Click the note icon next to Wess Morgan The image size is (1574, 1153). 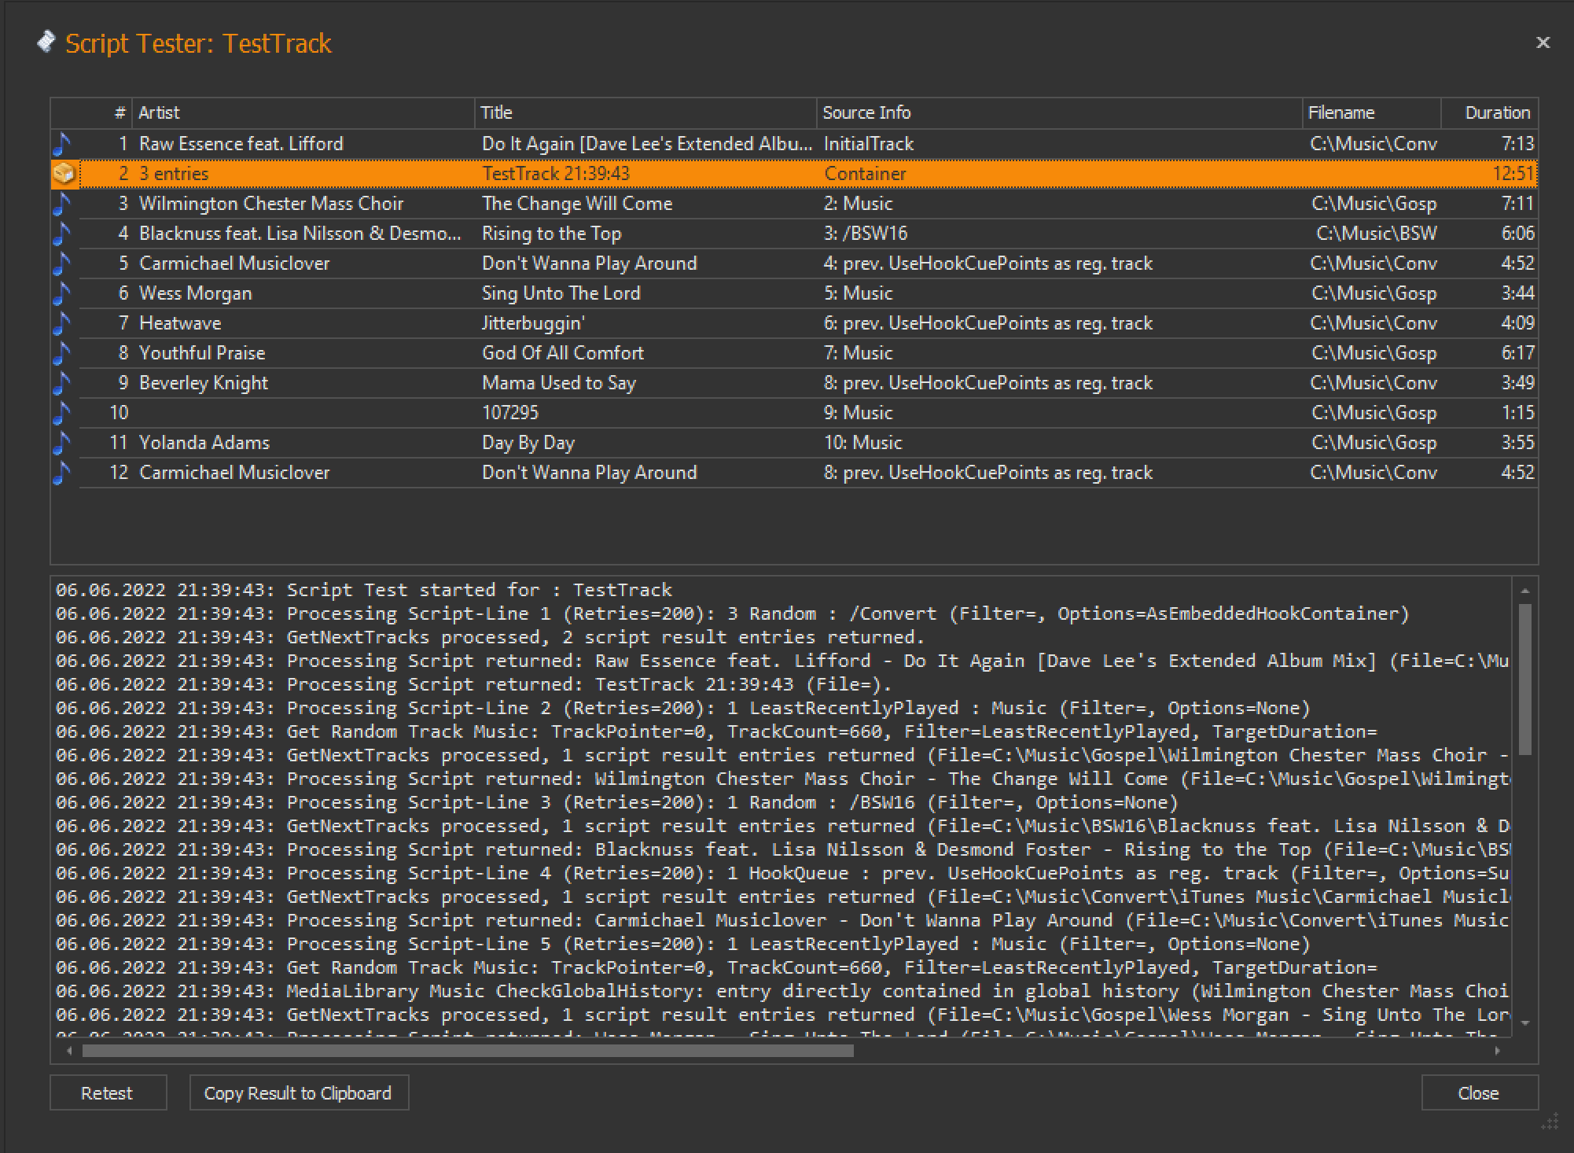point(62,293)
